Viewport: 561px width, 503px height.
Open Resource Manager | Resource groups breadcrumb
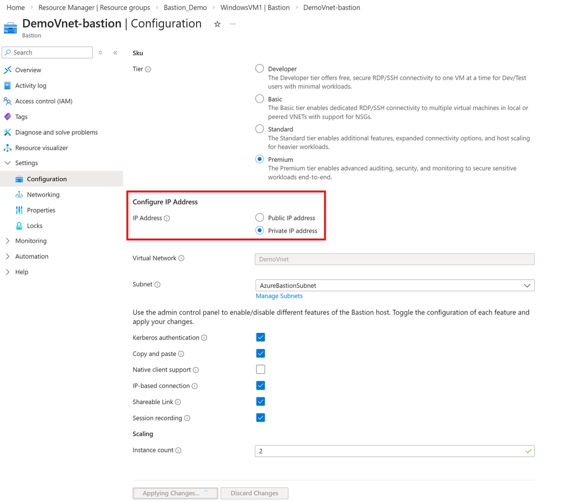[x=94, y=7]
